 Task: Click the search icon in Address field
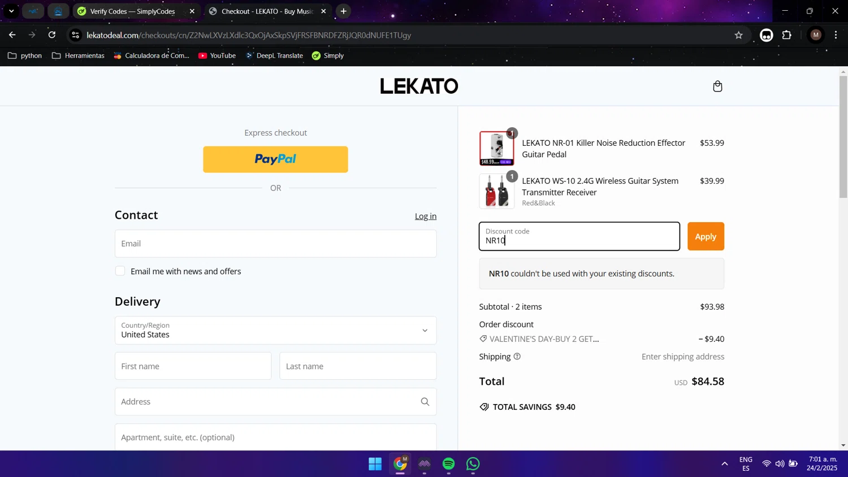point(425,402)
